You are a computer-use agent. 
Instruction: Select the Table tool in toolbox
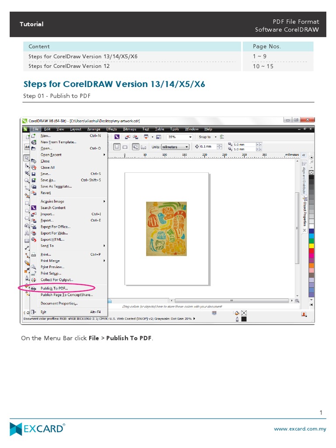pos(27,241)
